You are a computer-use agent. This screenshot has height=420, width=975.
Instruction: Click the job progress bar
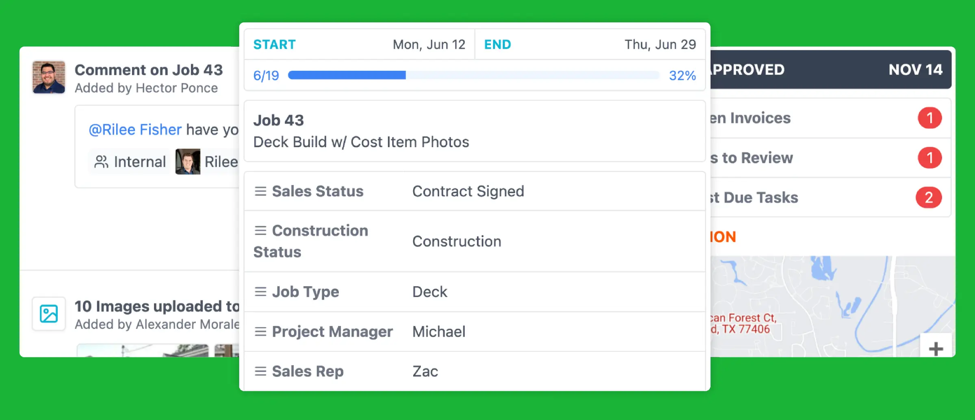(x=473, y=75)
